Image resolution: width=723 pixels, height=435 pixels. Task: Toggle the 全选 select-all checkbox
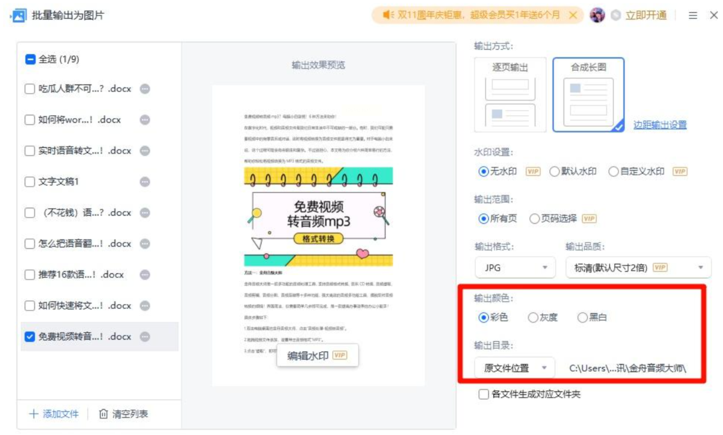[30, 59]
